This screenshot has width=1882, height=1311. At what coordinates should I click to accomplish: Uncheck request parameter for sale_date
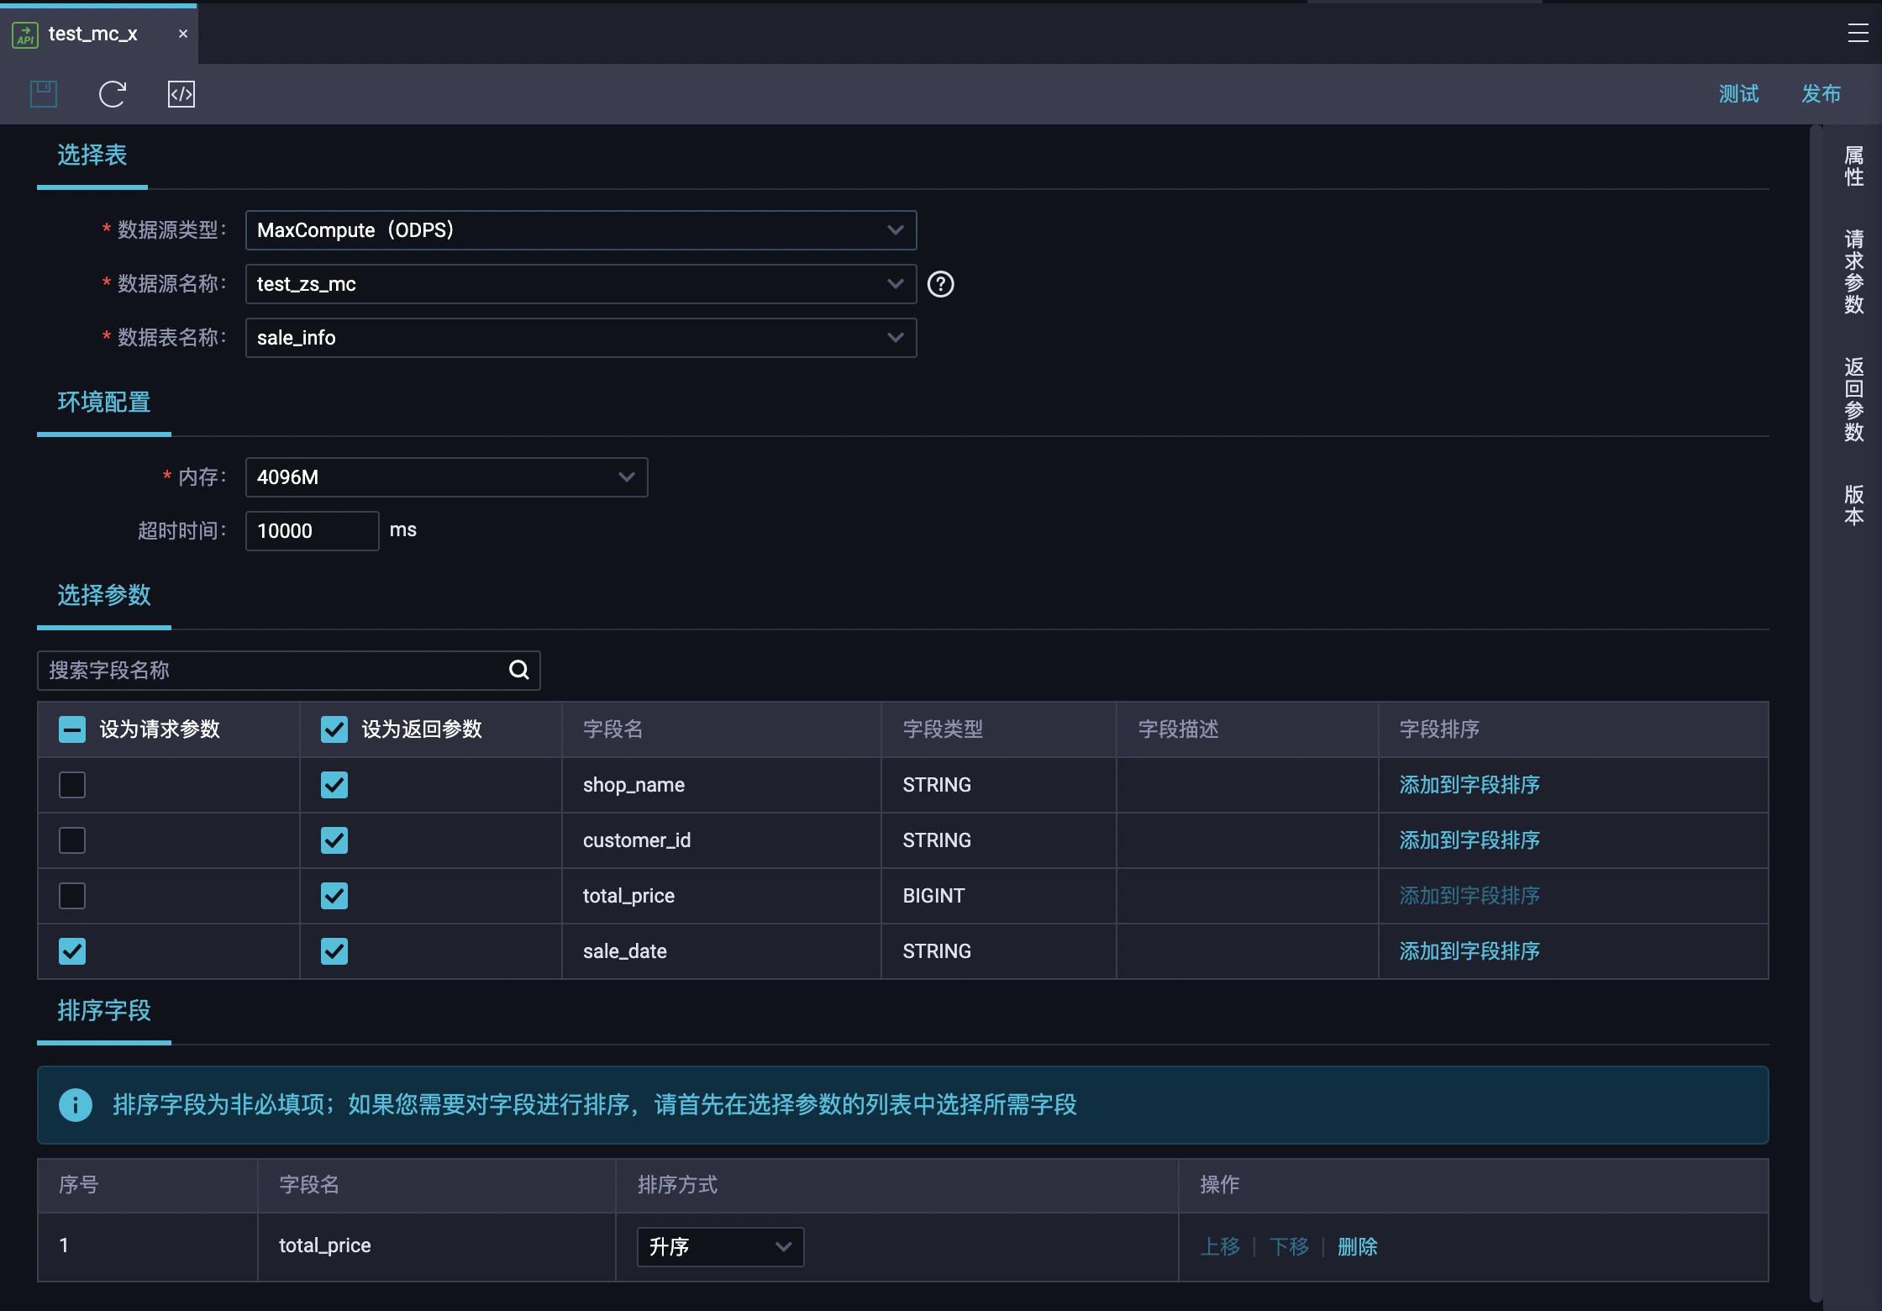pyautogui.click(x=72, y=951)
